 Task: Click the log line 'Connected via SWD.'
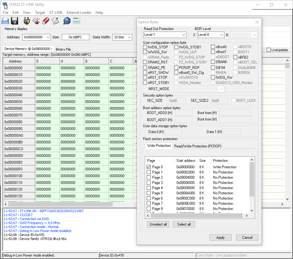point(35,219)
